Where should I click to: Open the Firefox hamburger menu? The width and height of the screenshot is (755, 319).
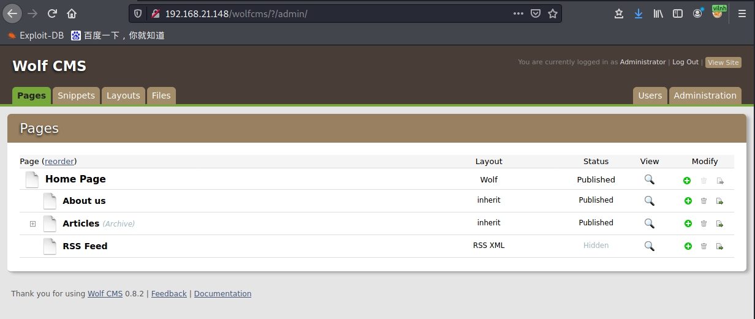(742, 13)
